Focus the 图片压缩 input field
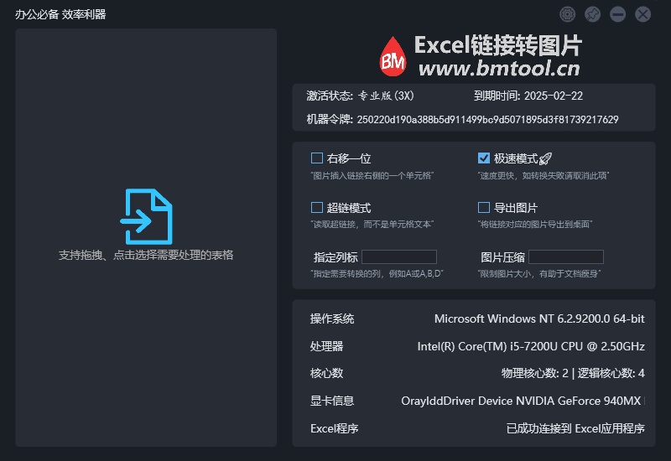671x461 pixels. click(566, 257)
